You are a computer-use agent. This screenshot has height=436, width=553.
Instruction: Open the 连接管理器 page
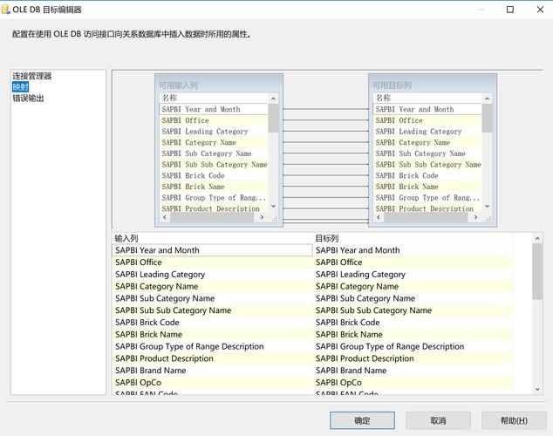click(x=32, y=76)
